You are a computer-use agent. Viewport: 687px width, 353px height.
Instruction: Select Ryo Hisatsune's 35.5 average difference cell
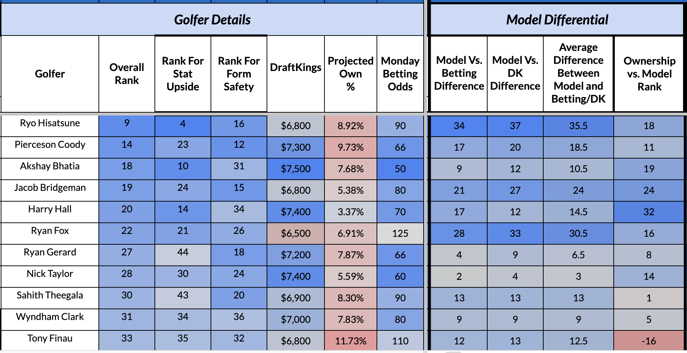click(x=578, y=126)
